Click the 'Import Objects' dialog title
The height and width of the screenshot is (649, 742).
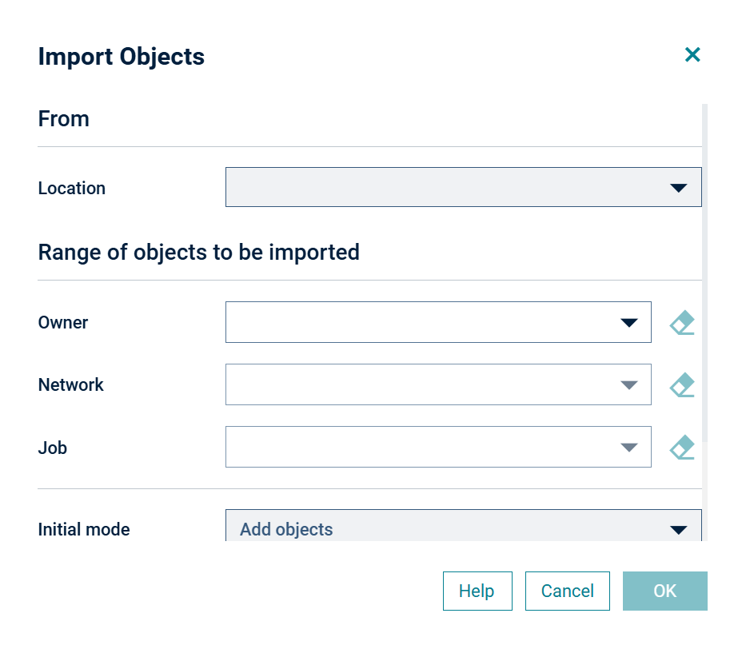tap(122, 57)
